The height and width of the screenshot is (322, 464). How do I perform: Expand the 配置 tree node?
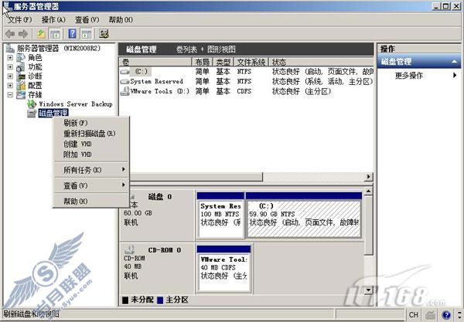pyautogui.click(x=10, y=86)
